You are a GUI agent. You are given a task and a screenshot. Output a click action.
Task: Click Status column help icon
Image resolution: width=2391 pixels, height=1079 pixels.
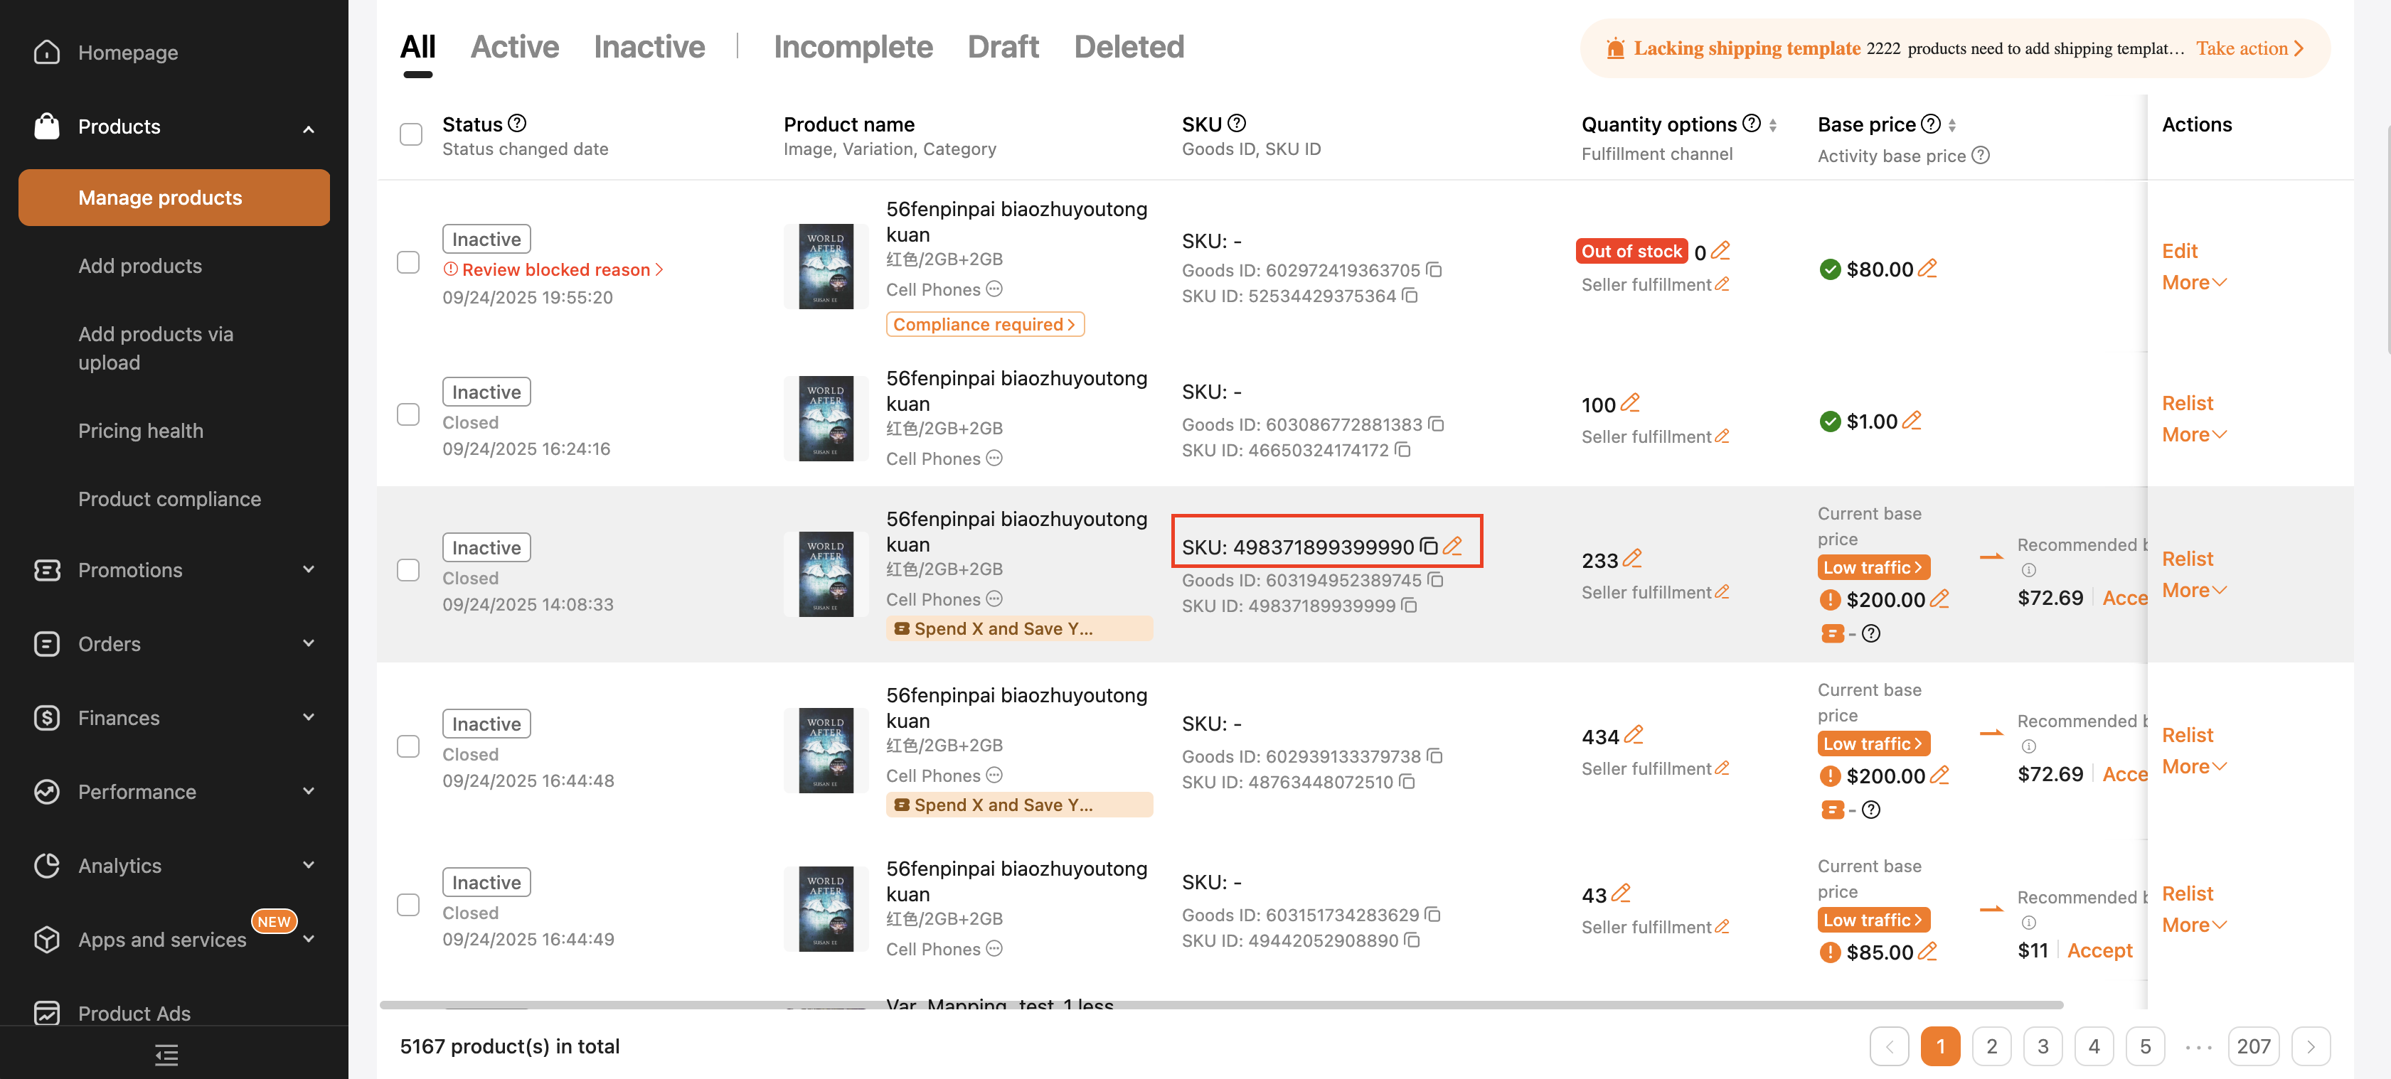click(x=517, y=124)
